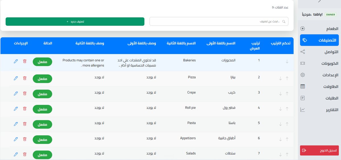Edit the Pizza category with pencil icon
Viewport: 341px width, 160px height.
tap(16, 78)
